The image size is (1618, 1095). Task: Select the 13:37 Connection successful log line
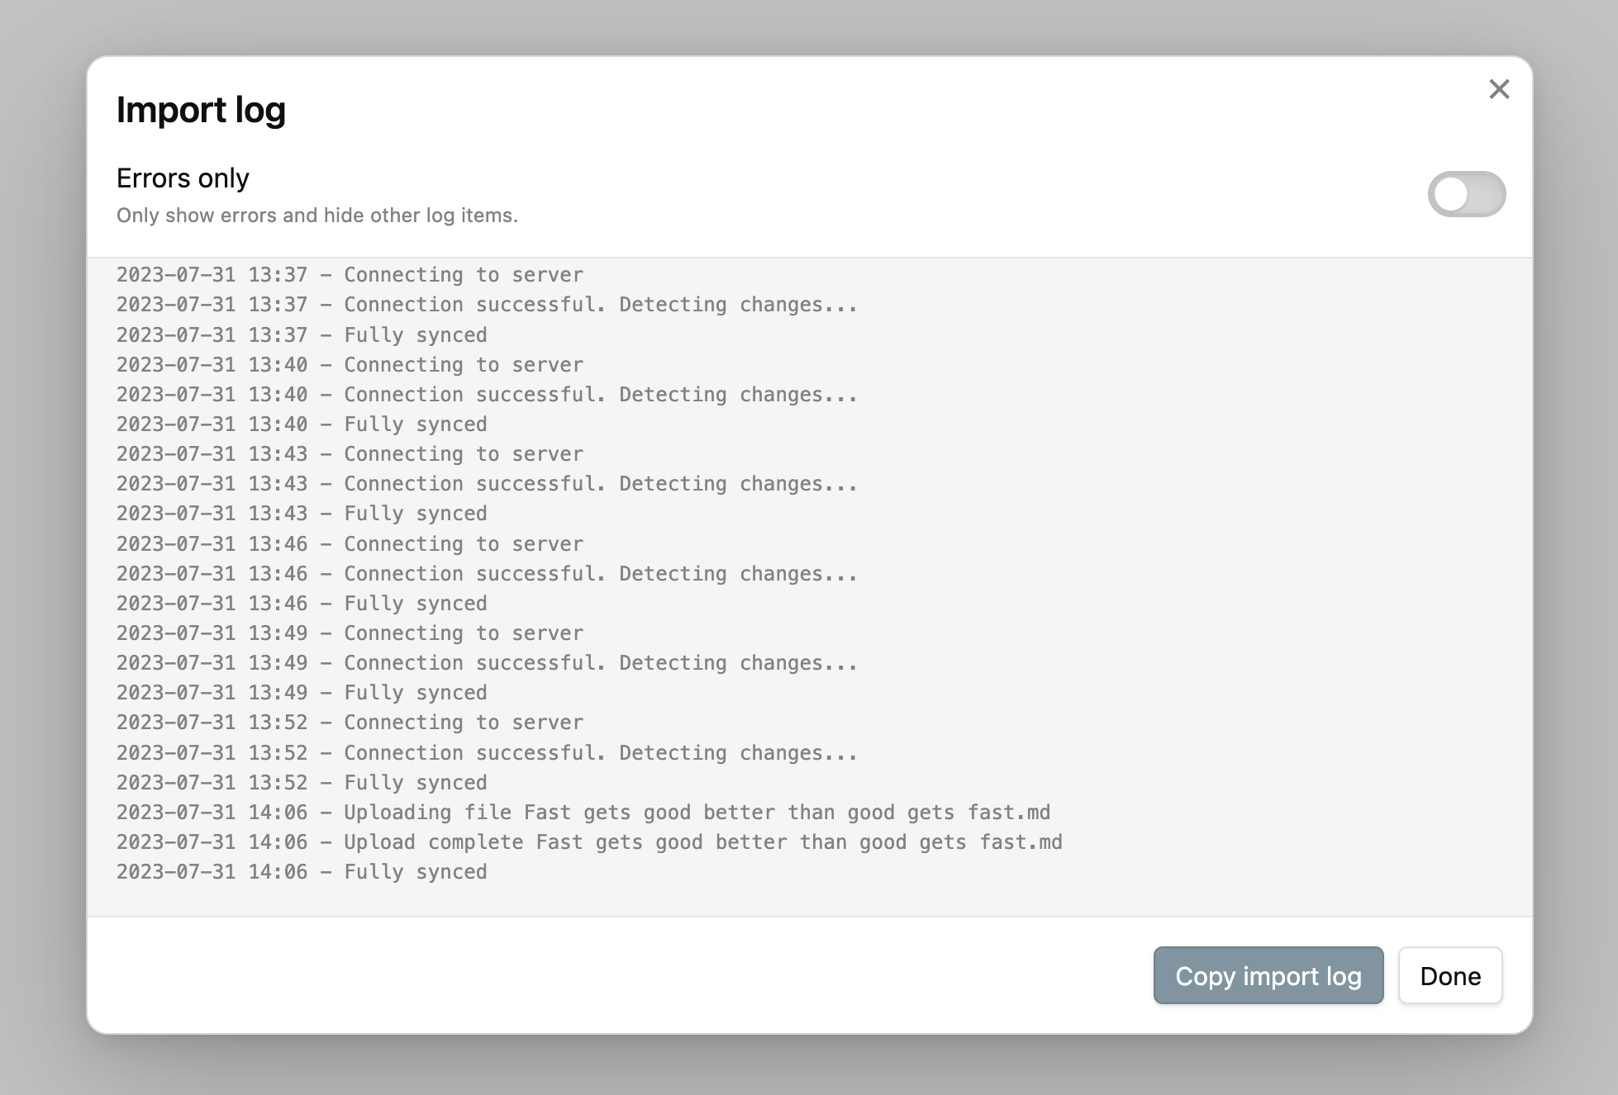coord(487,305)
